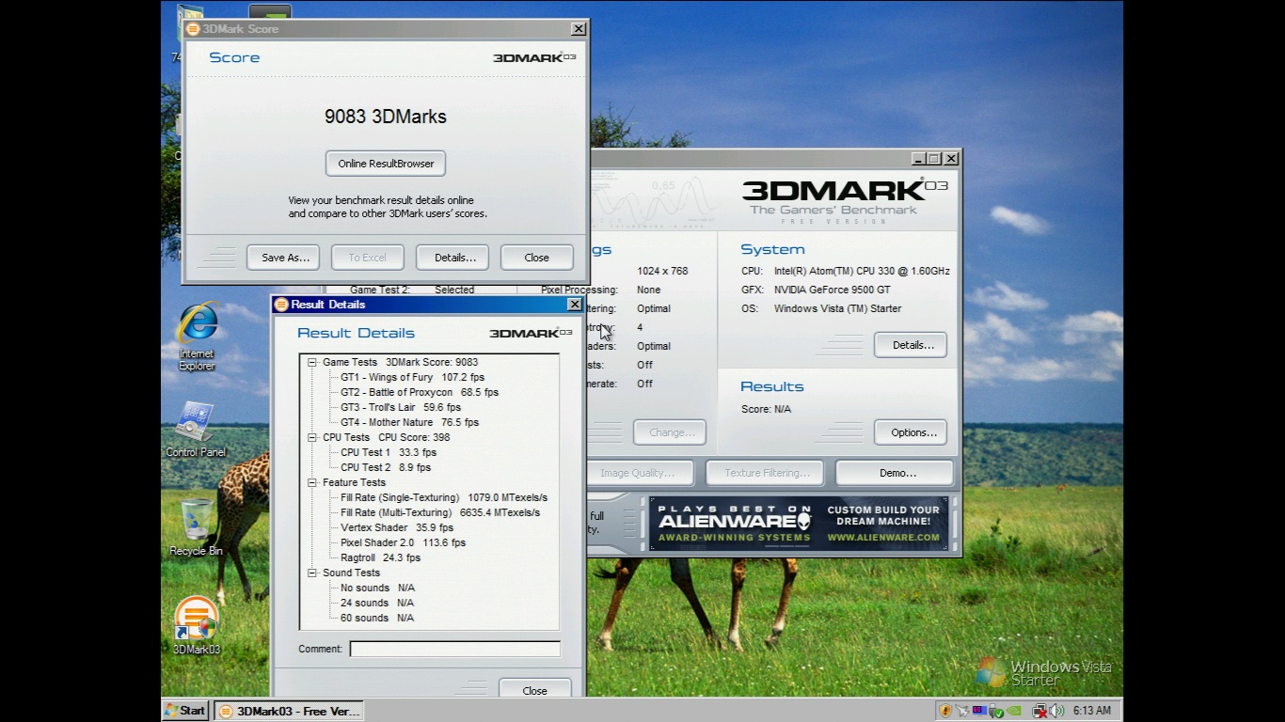This screenshot has height=722, width=1285.
Task: Click the Safely Remove Hardware tray icon
Action: pyautogui.click(x=995, y=711)
